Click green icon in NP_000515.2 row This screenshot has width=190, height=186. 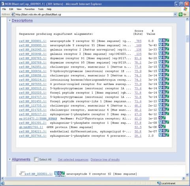(x=167, y=88)
